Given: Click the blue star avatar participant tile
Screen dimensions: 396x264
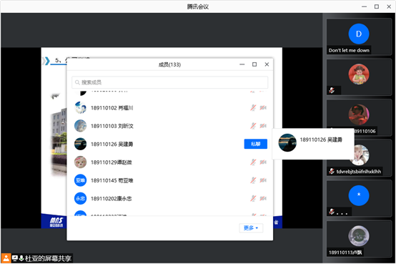Looking at the screenshot, I should point(359,198).
